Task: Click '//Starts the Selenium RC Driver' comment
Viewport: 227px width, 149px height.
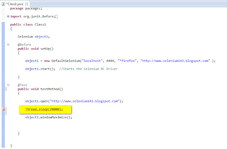Action: tap(88, 69)
